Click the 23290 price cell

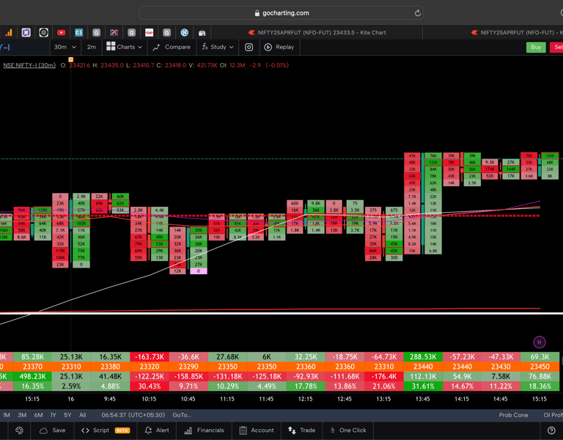[x=188, y=367]
